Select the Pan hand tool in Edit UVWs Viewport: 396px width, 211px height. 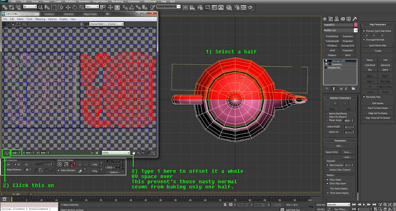point(134,153)
